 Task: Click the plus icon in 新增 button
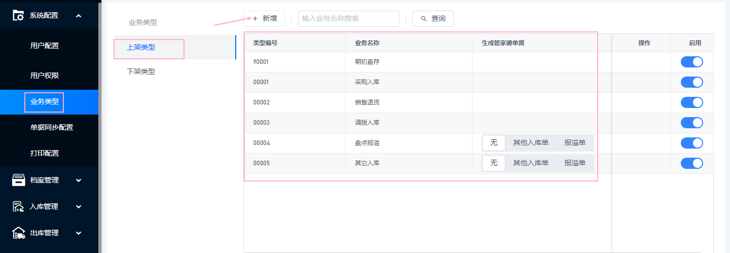(255, 19)
